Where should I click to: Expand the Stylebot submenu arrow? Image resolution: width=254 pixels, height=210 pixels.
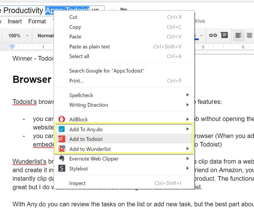click(187, 168)
